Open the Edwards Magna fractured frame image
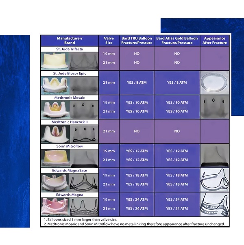 point(215,204)
